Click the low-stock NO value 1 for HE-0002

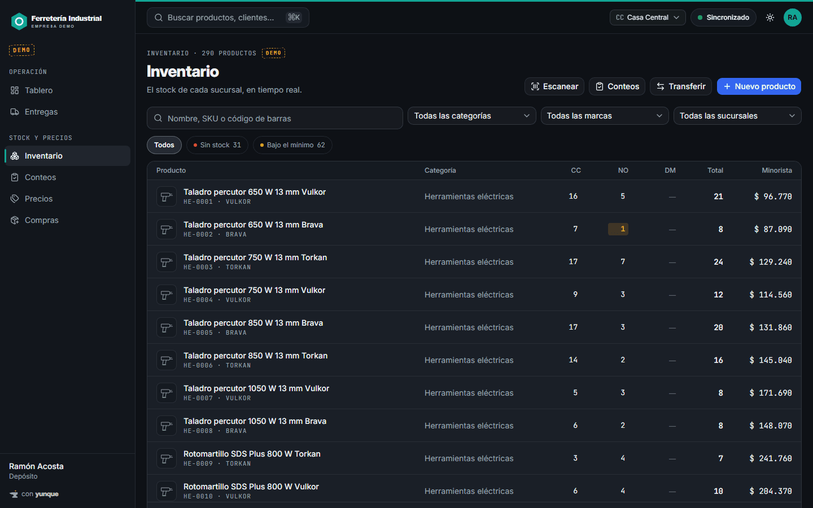click(x=618, y=229)
